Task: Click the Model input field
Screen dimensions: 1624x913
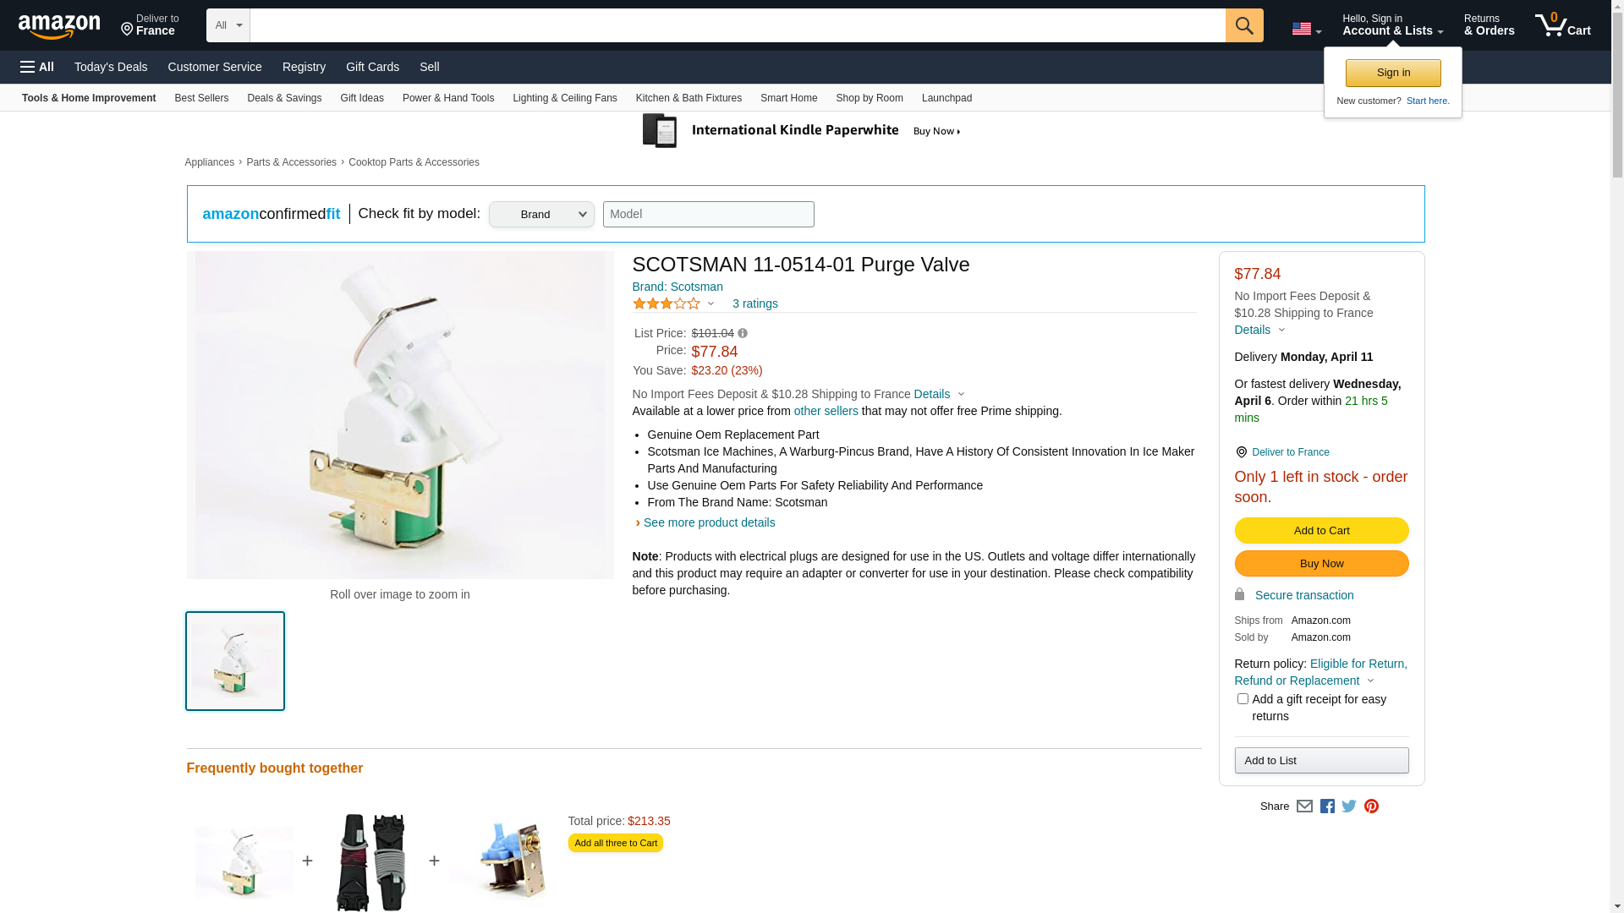Action: point(708,215)
